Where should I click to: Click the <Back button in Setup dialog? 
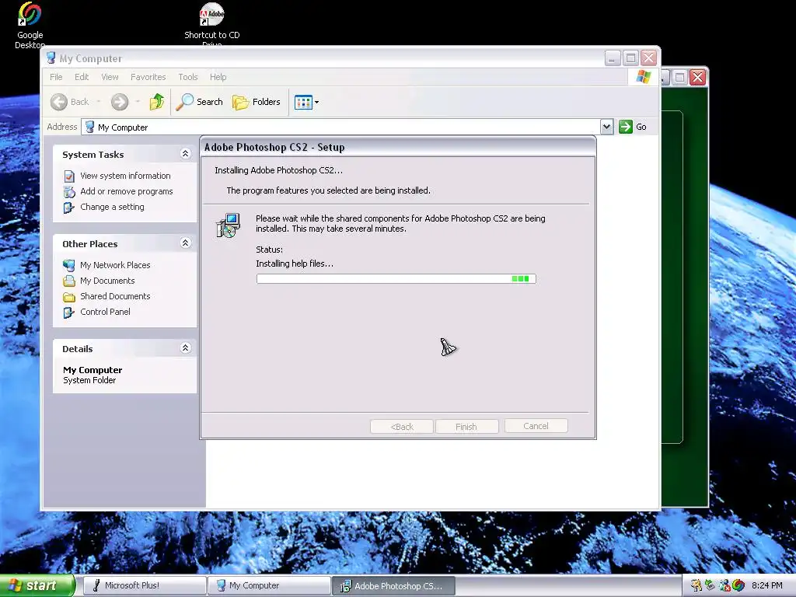click(402, 427)
